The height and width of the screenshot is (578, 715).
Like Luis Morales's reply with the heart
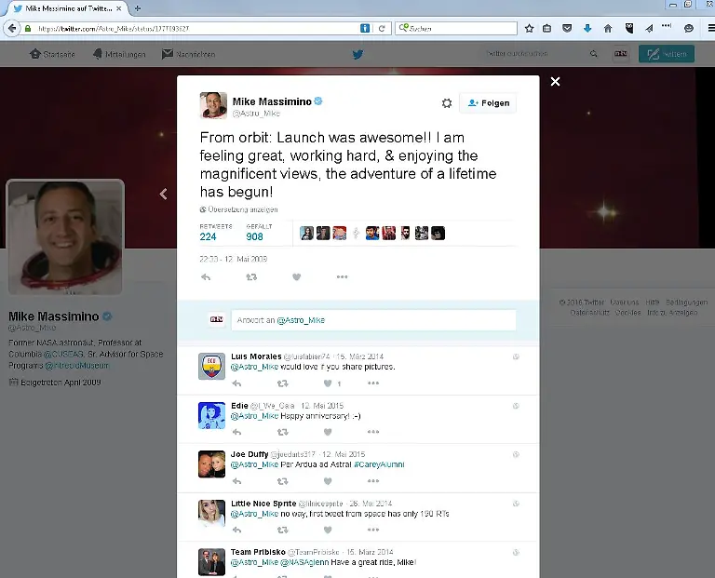327,383
